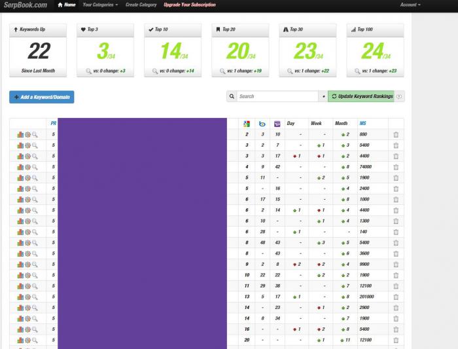Sort by the Week column header
The height and width of the screenshot is (349, 458).
pos(316,123)
